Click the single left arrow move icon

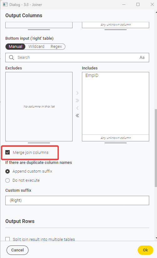(77, 108)
